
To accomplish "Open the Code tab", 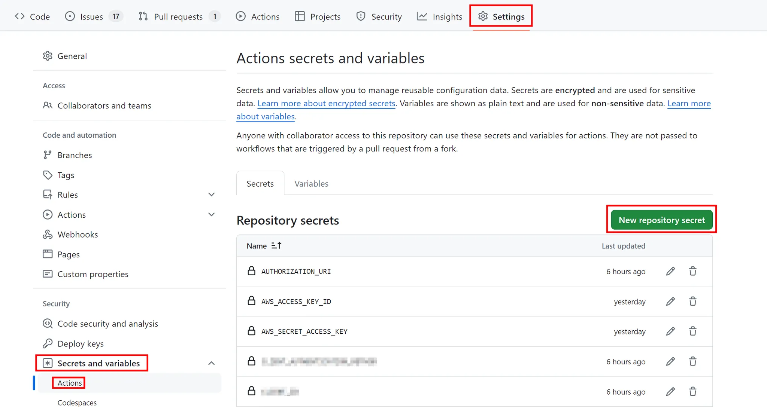I will (32, 16).
